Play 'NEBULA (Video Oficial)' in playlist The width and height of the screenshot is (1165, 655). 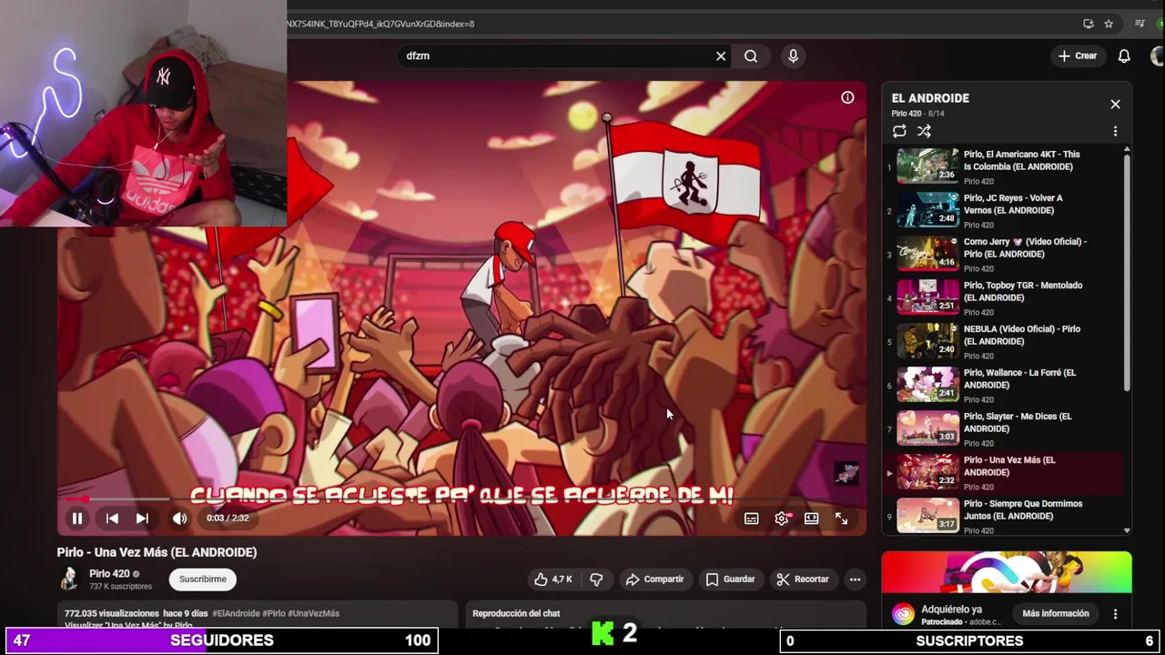(1001, 341)
